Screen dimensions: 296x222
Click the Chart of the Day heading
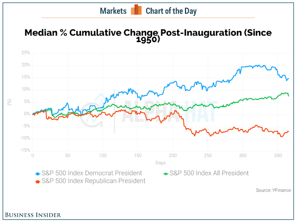point(171,11)
